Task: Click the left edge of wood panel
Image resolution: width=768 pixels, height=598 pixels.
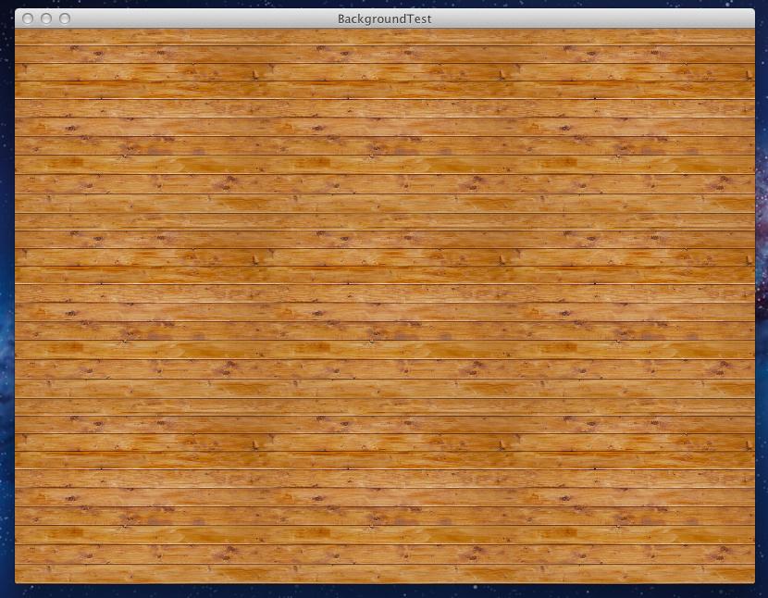Action: click(17, 305)
